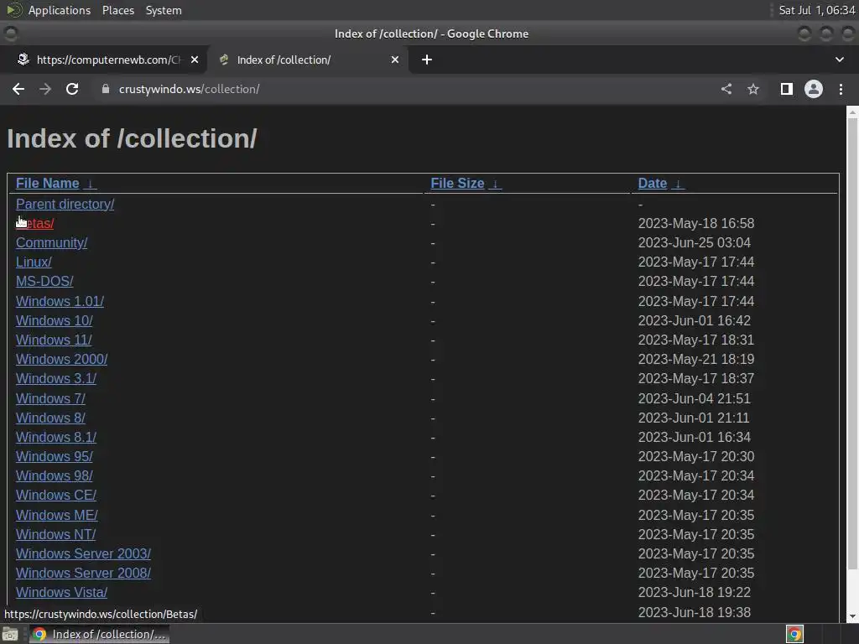Sort by Date arrow
Image resolution: width=859 pixels, height=644 pixels.
678,184
